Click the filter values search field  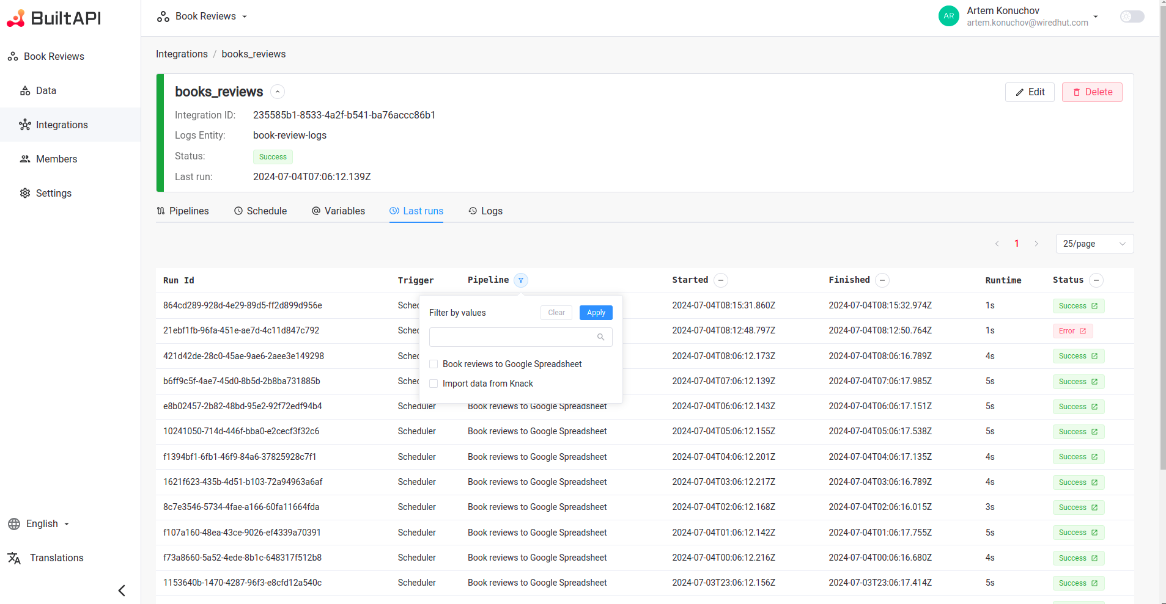tap(521, 337)
